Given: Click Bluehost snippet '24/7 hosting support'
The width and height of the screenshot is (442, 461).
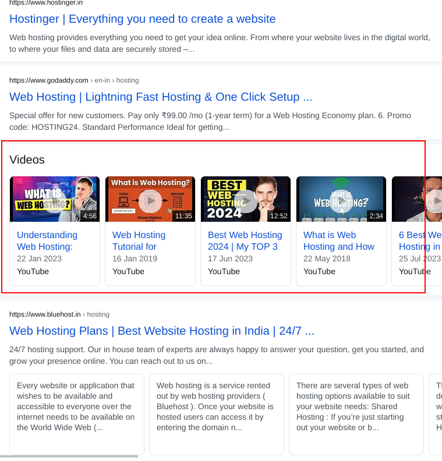Looking at the screenshot, I should [217, 355].
